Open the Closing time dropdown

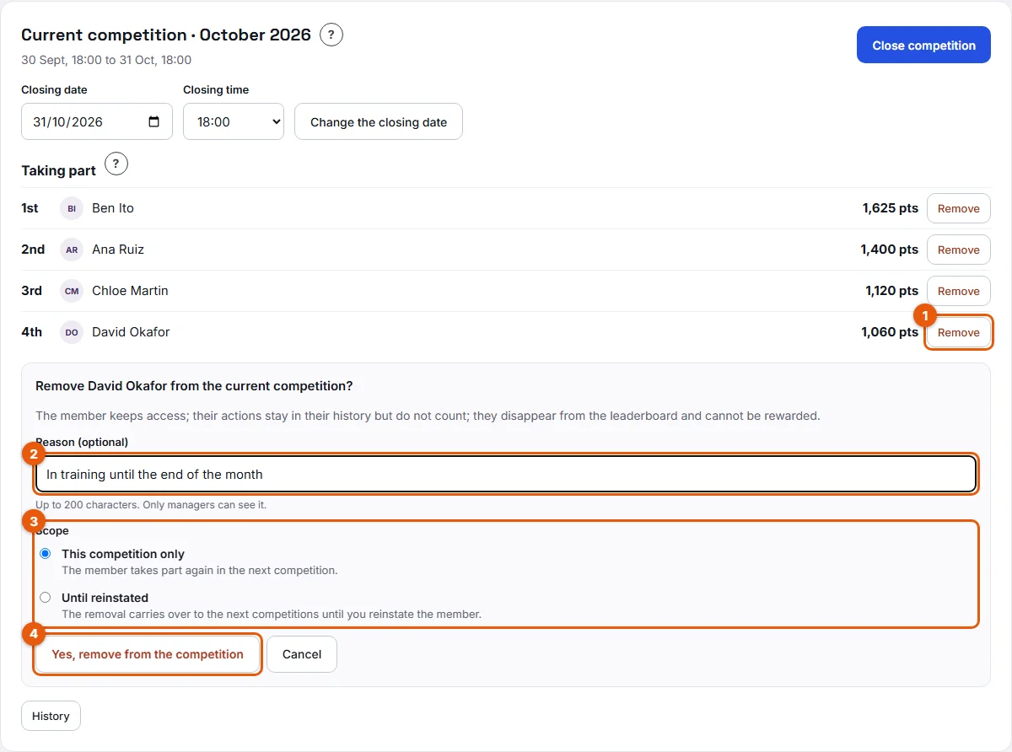tap(234, 121)
